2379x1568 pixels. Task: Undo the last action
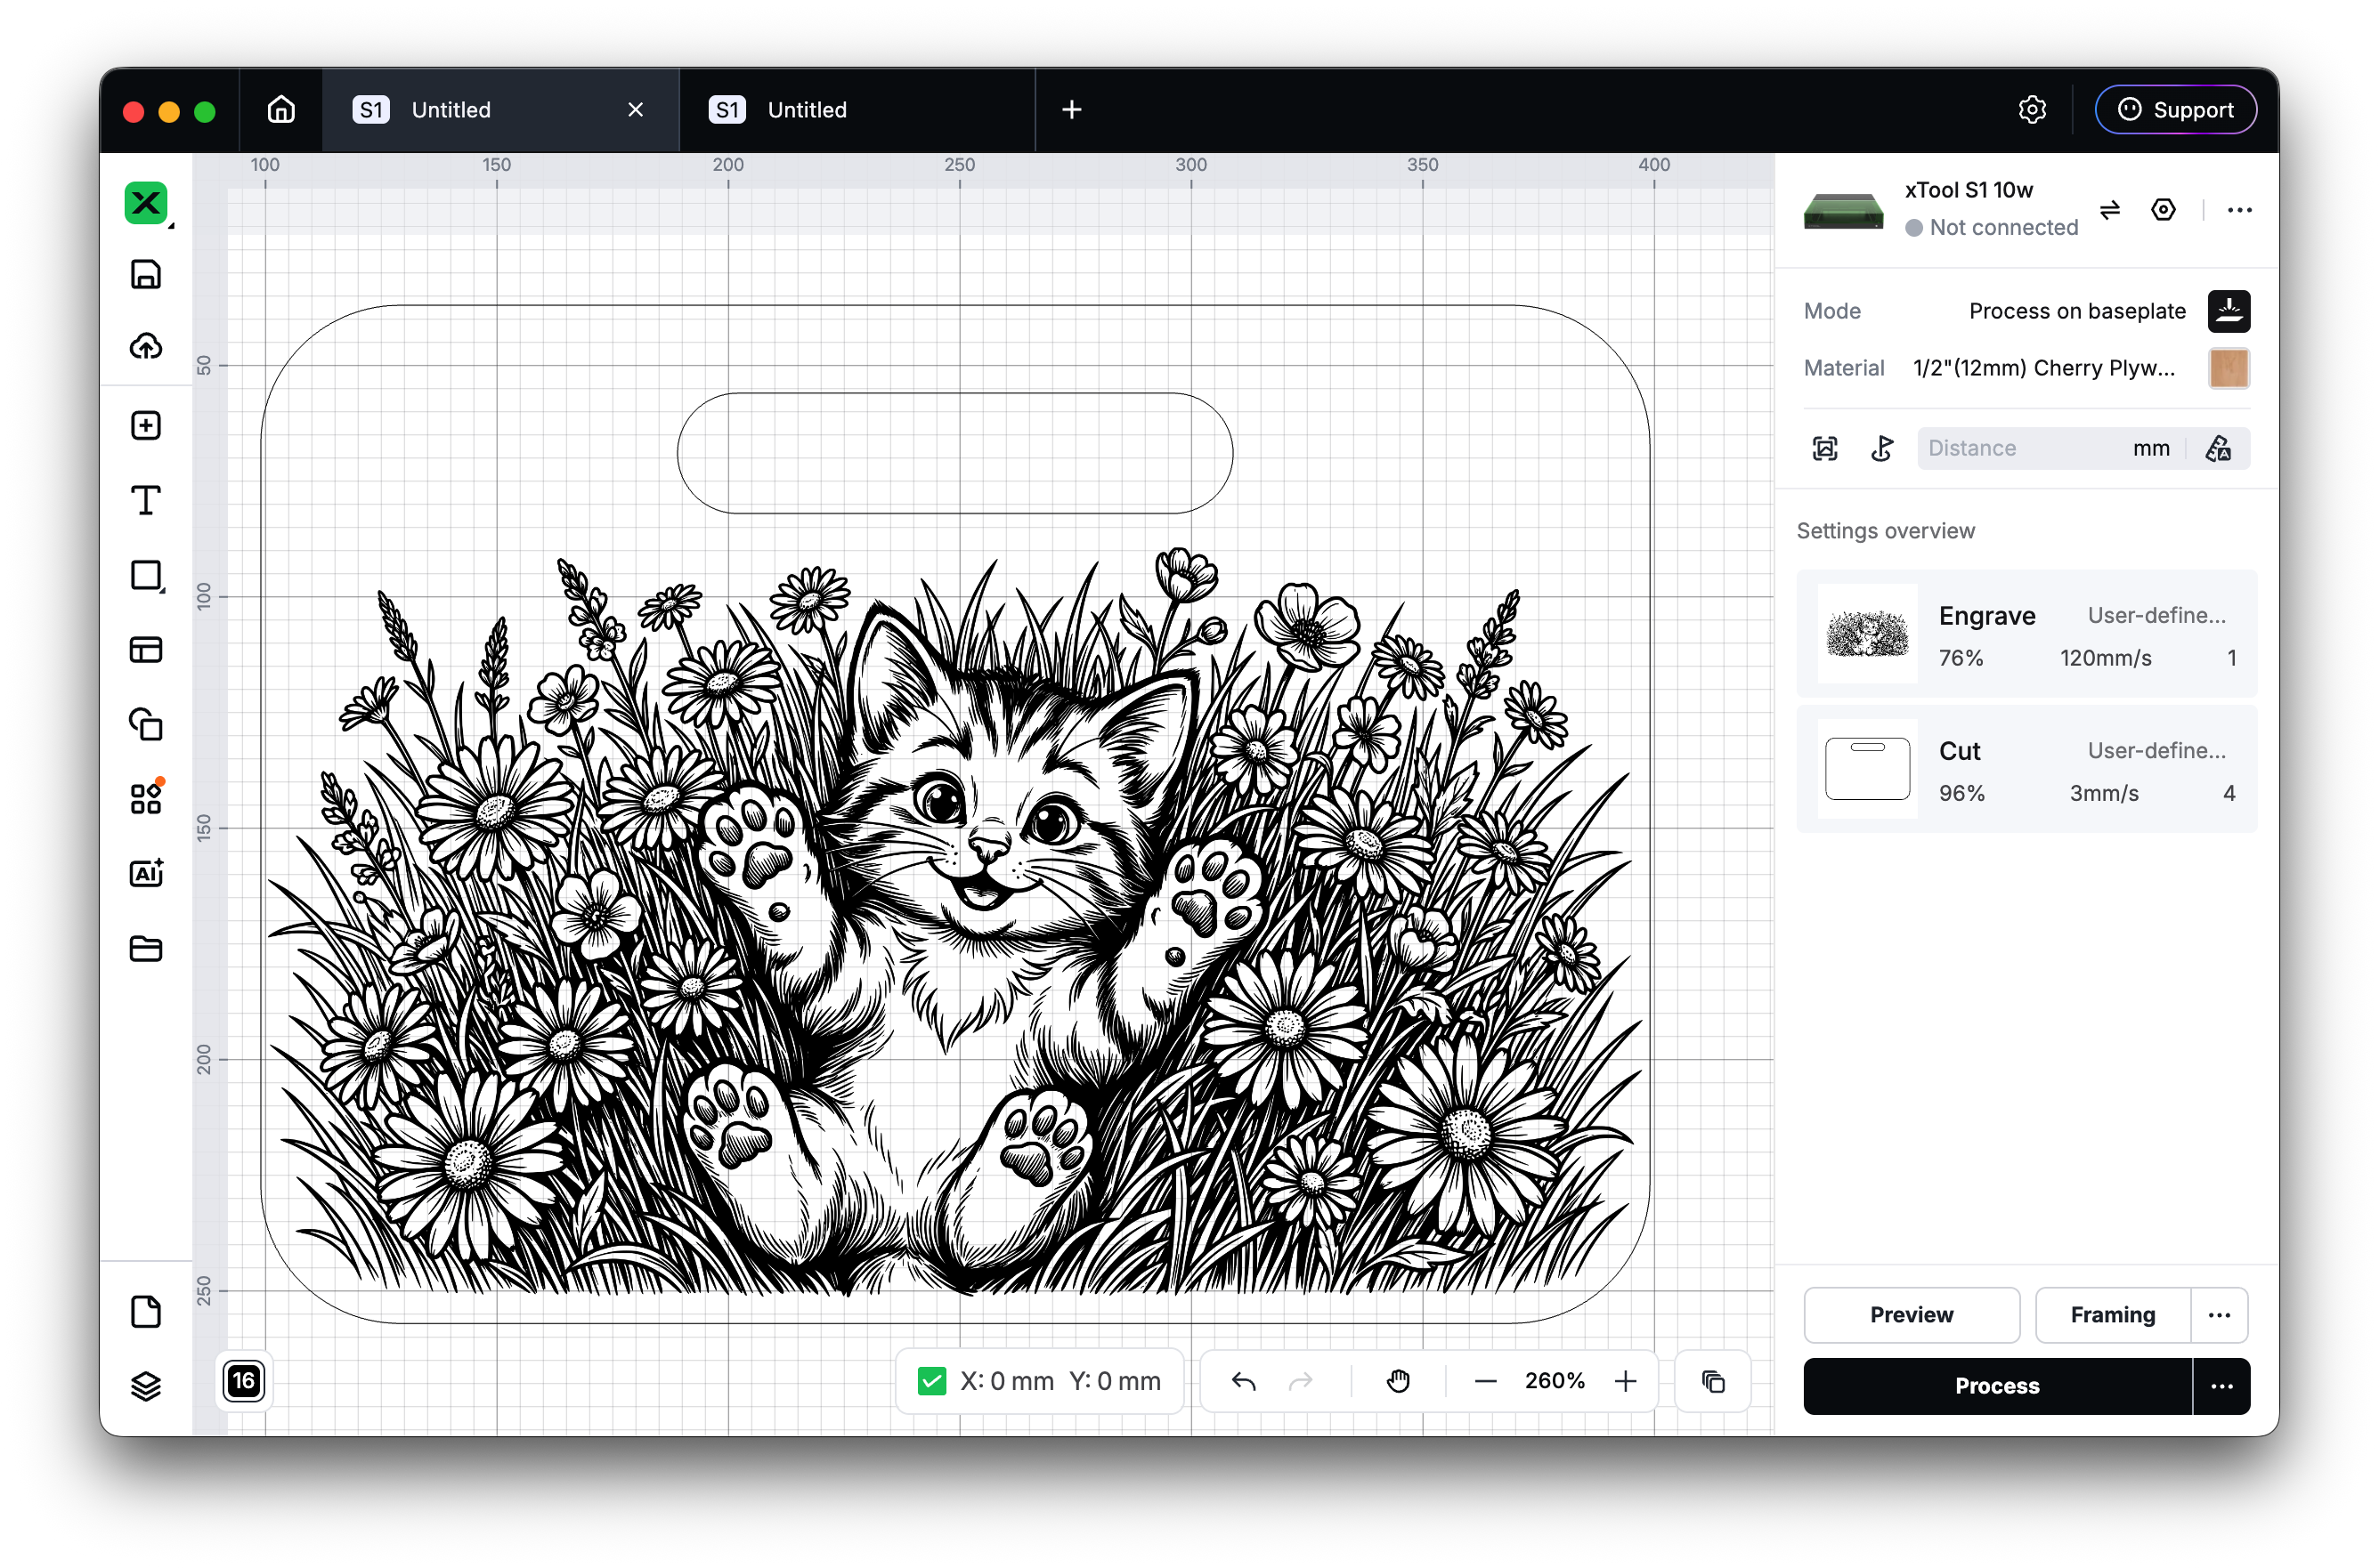click(1243, 1381)
